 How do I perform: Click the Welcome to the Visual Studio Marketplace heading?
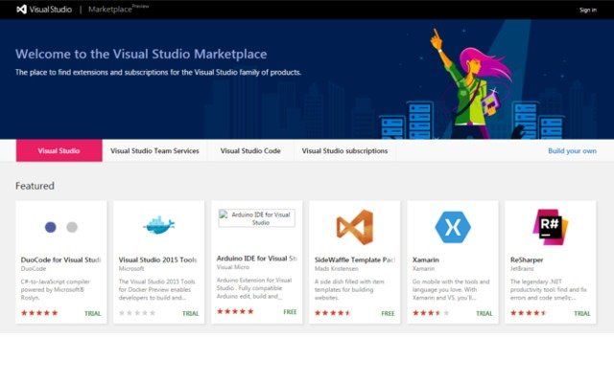[141, 54]
